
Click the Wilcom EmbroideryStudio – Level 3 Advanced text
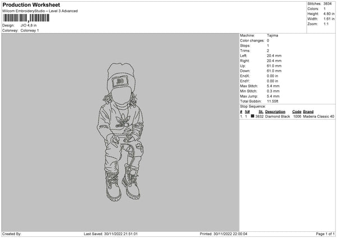[x=40, y=11]
